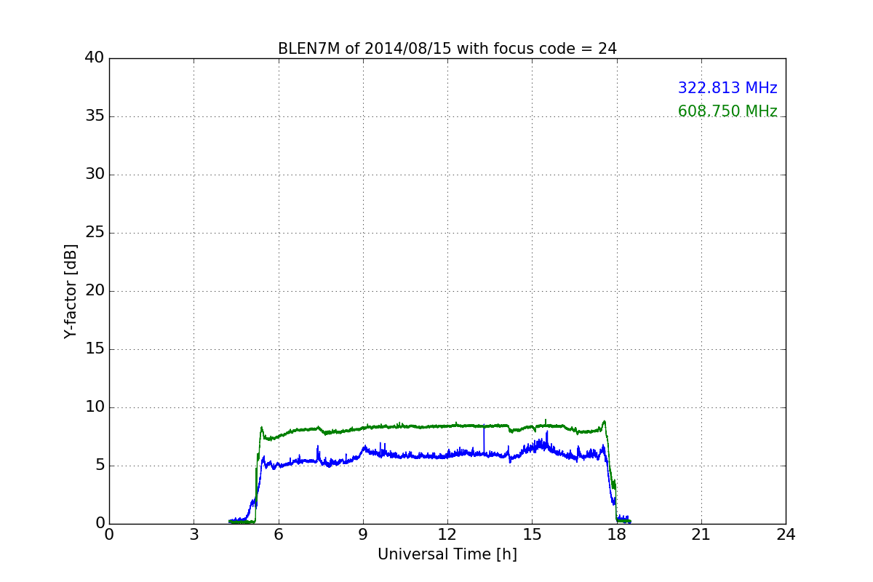Click x-axis tick label 21
873x582 pixels.
(x=701, y=535)
